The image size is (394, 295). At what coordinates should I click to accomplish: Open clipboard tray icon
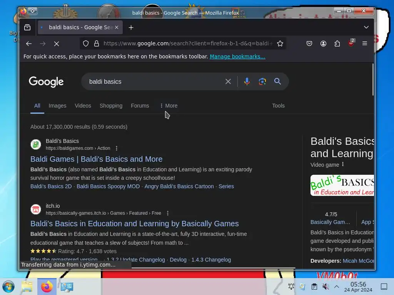pos(314,287)
